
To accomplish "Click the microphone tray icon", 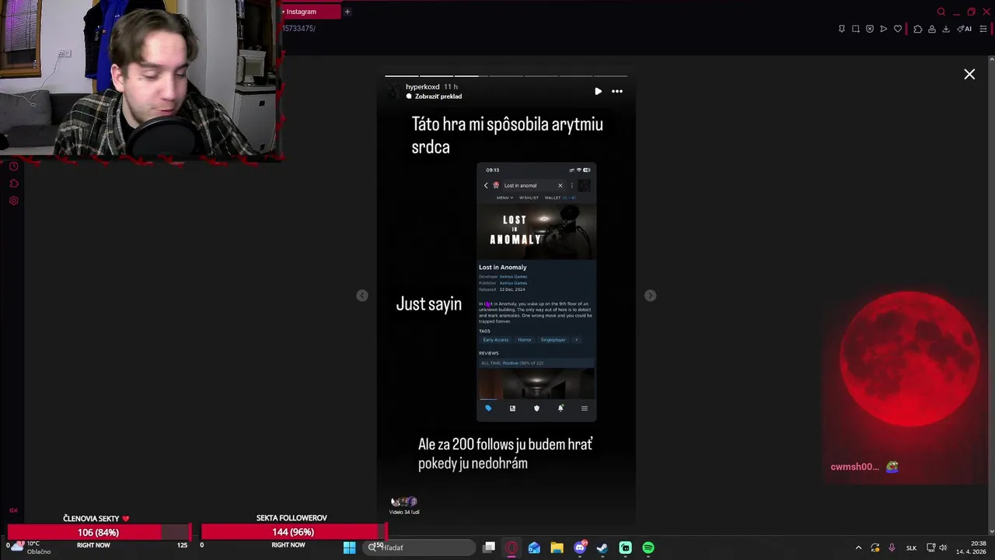I will (x=892, y=548).
